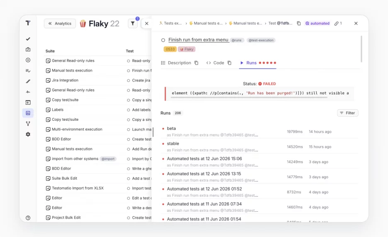Click the @runs tag

tap(237, 40)
